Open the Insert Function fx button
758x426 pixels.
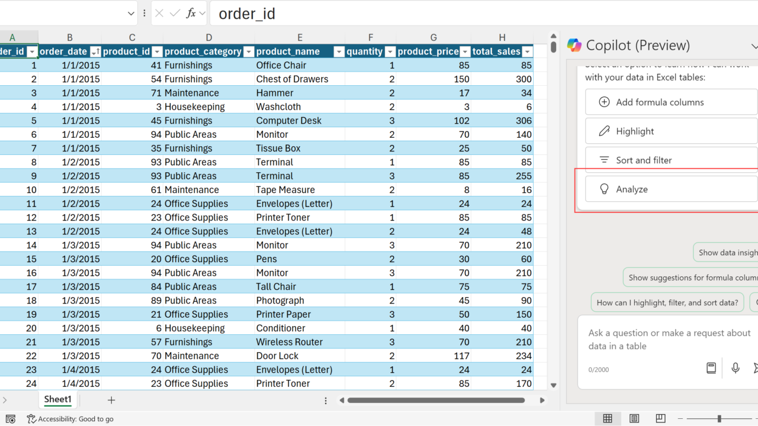pos(191,13)
